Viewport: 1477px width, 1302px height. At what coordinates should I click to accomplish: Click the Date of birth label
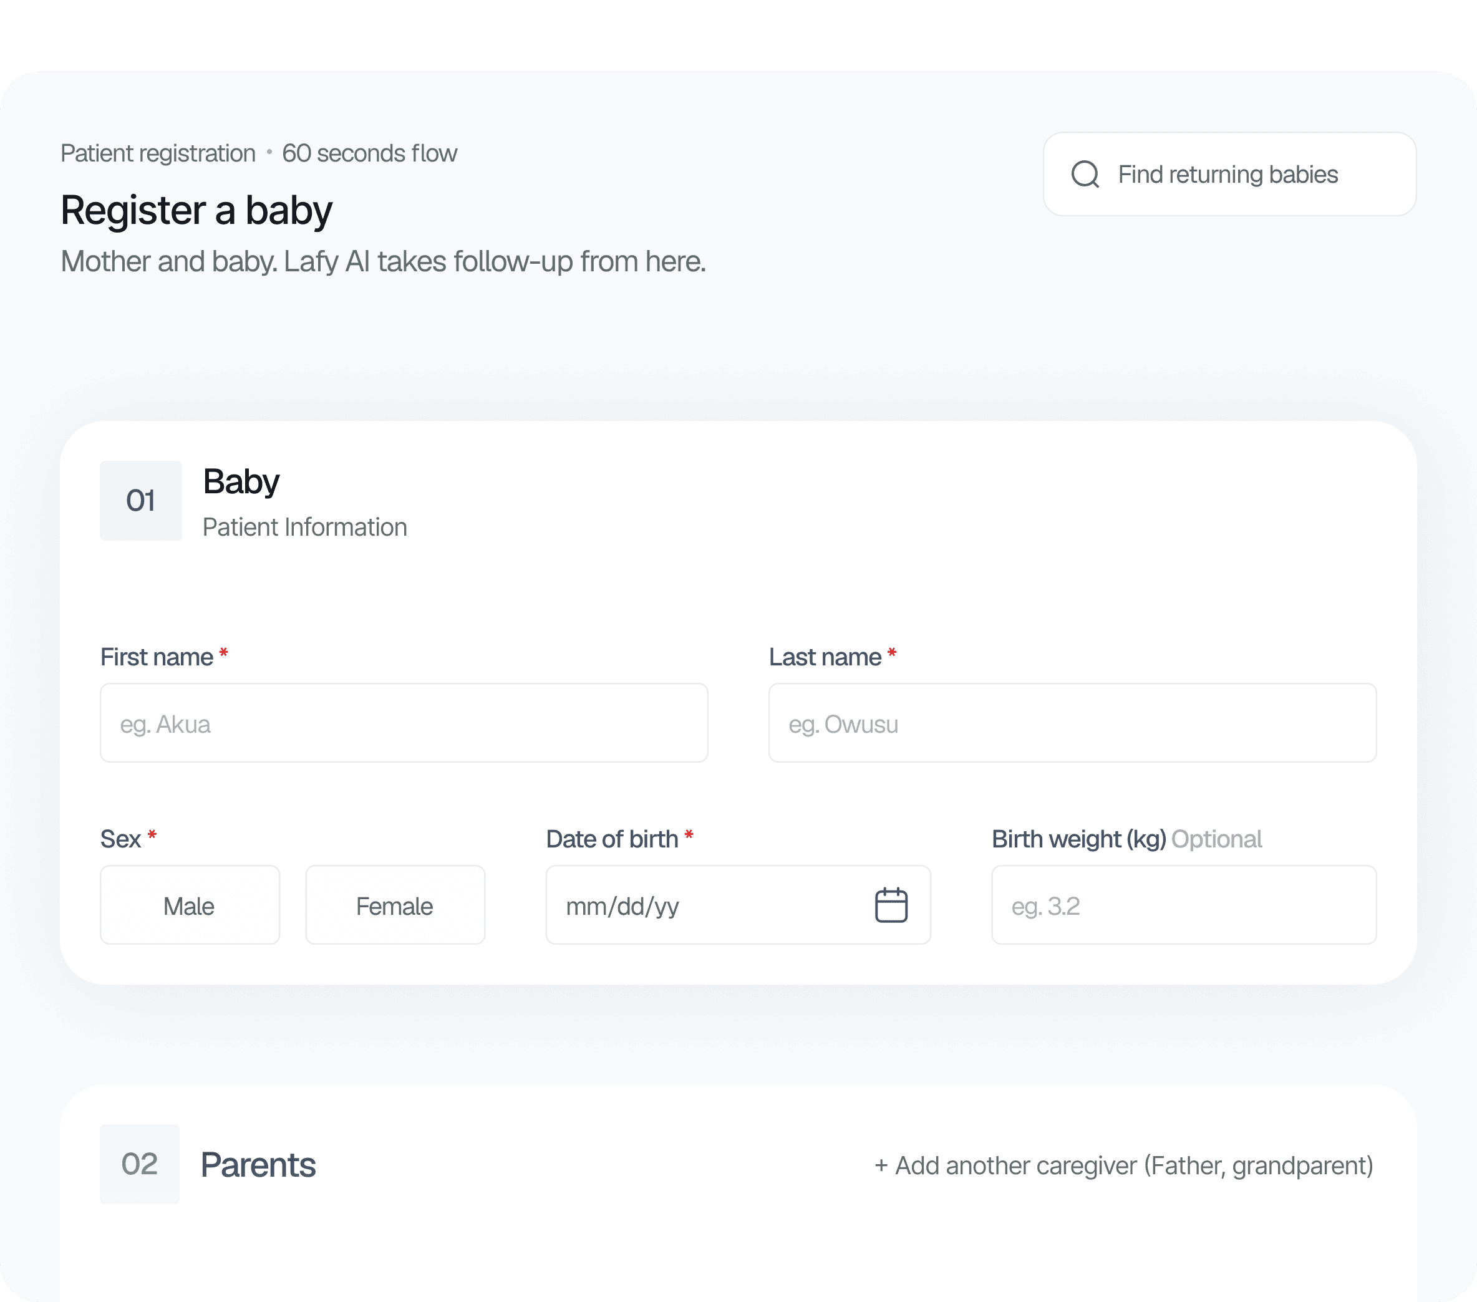(612, 839)
